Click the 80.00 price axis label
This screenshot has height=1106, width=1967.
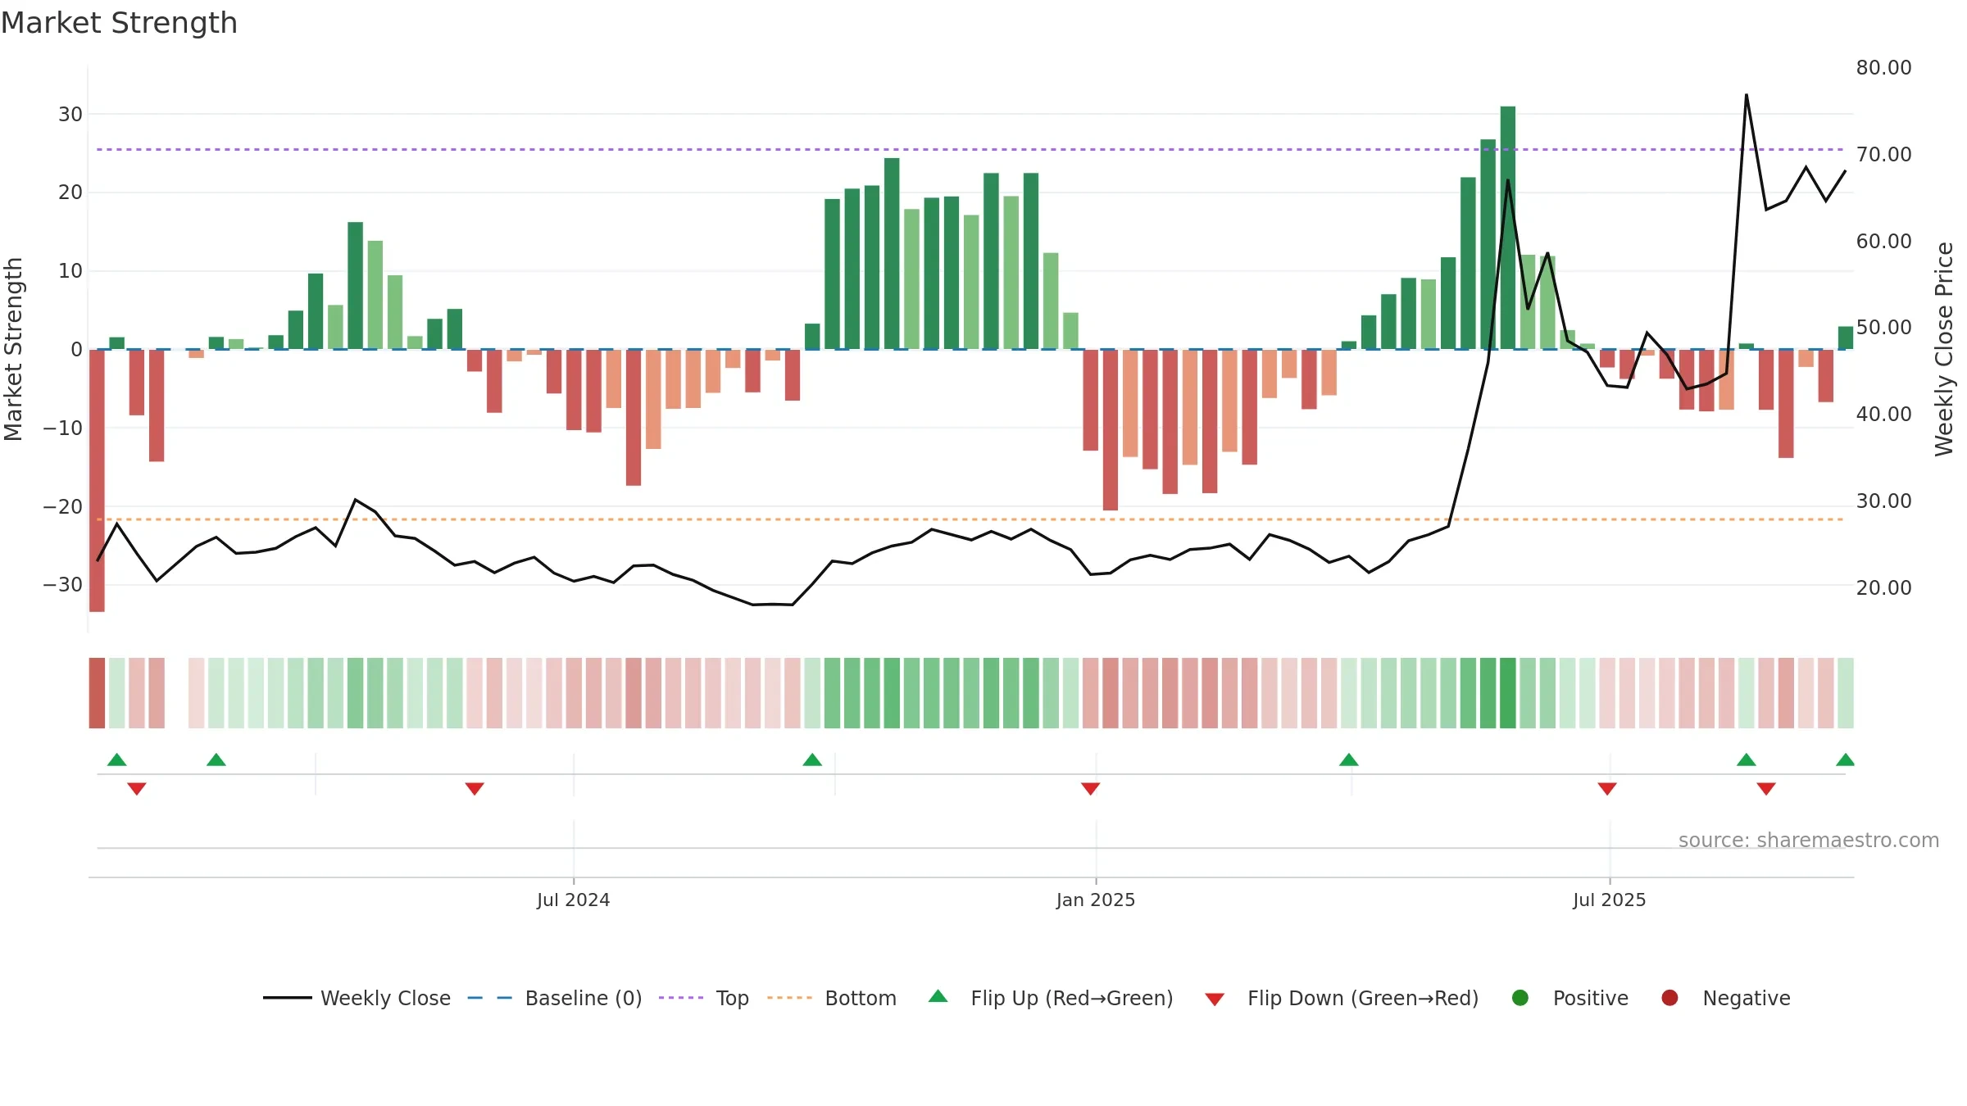[1883, 67]
